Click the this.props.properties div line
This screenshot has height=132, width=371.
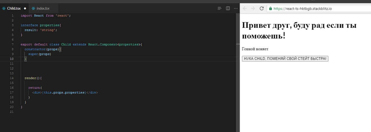[65, 92]
